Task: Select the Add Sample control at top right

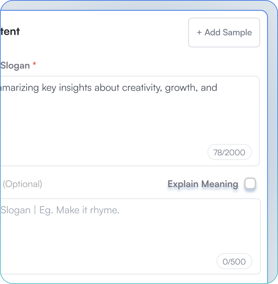Action: coord(224,32)
